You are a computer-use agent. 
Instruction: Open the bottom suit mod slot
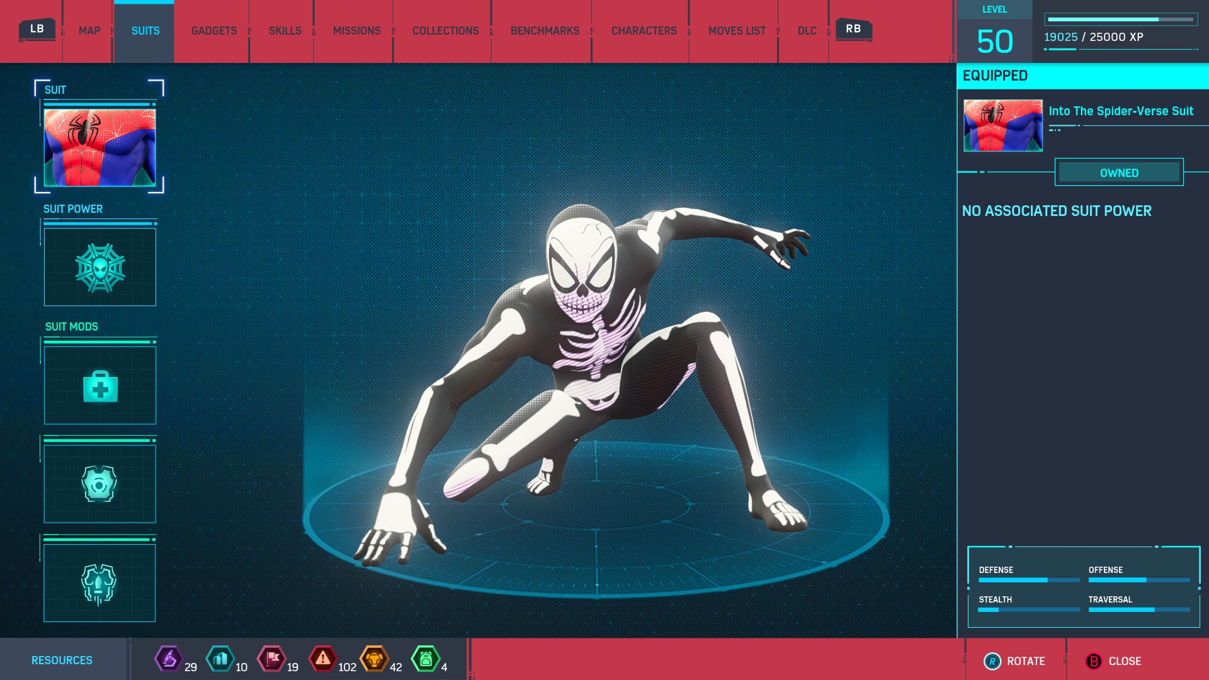pos(100,583)
